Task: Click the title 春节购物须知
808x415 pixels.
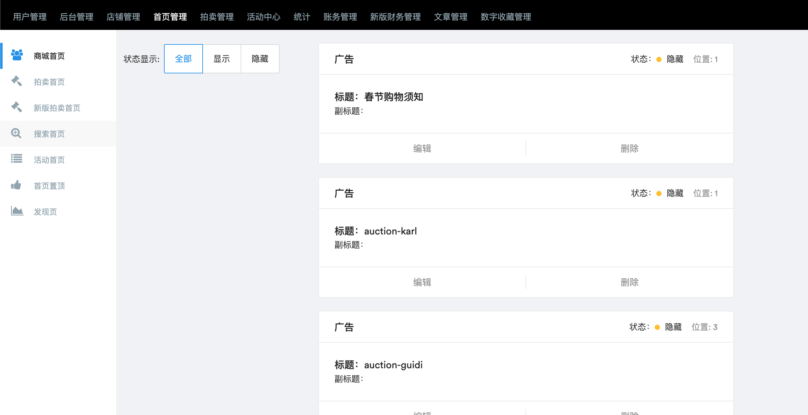Action: click(x=394, y=97)
